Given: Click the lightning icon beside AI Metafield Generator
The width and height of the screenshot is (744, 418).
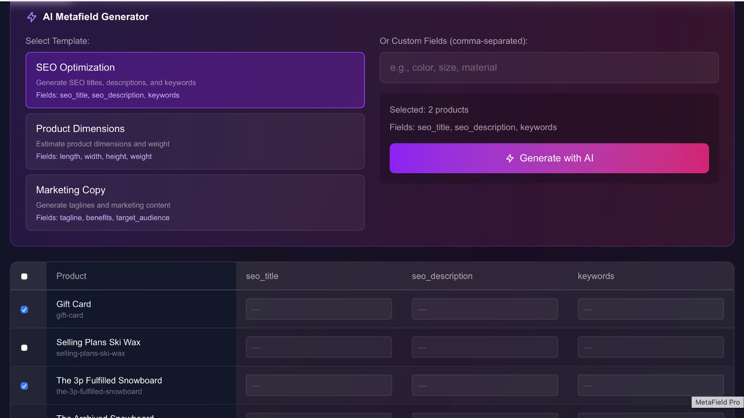Looking at the screenshot, I should [31, 17].
